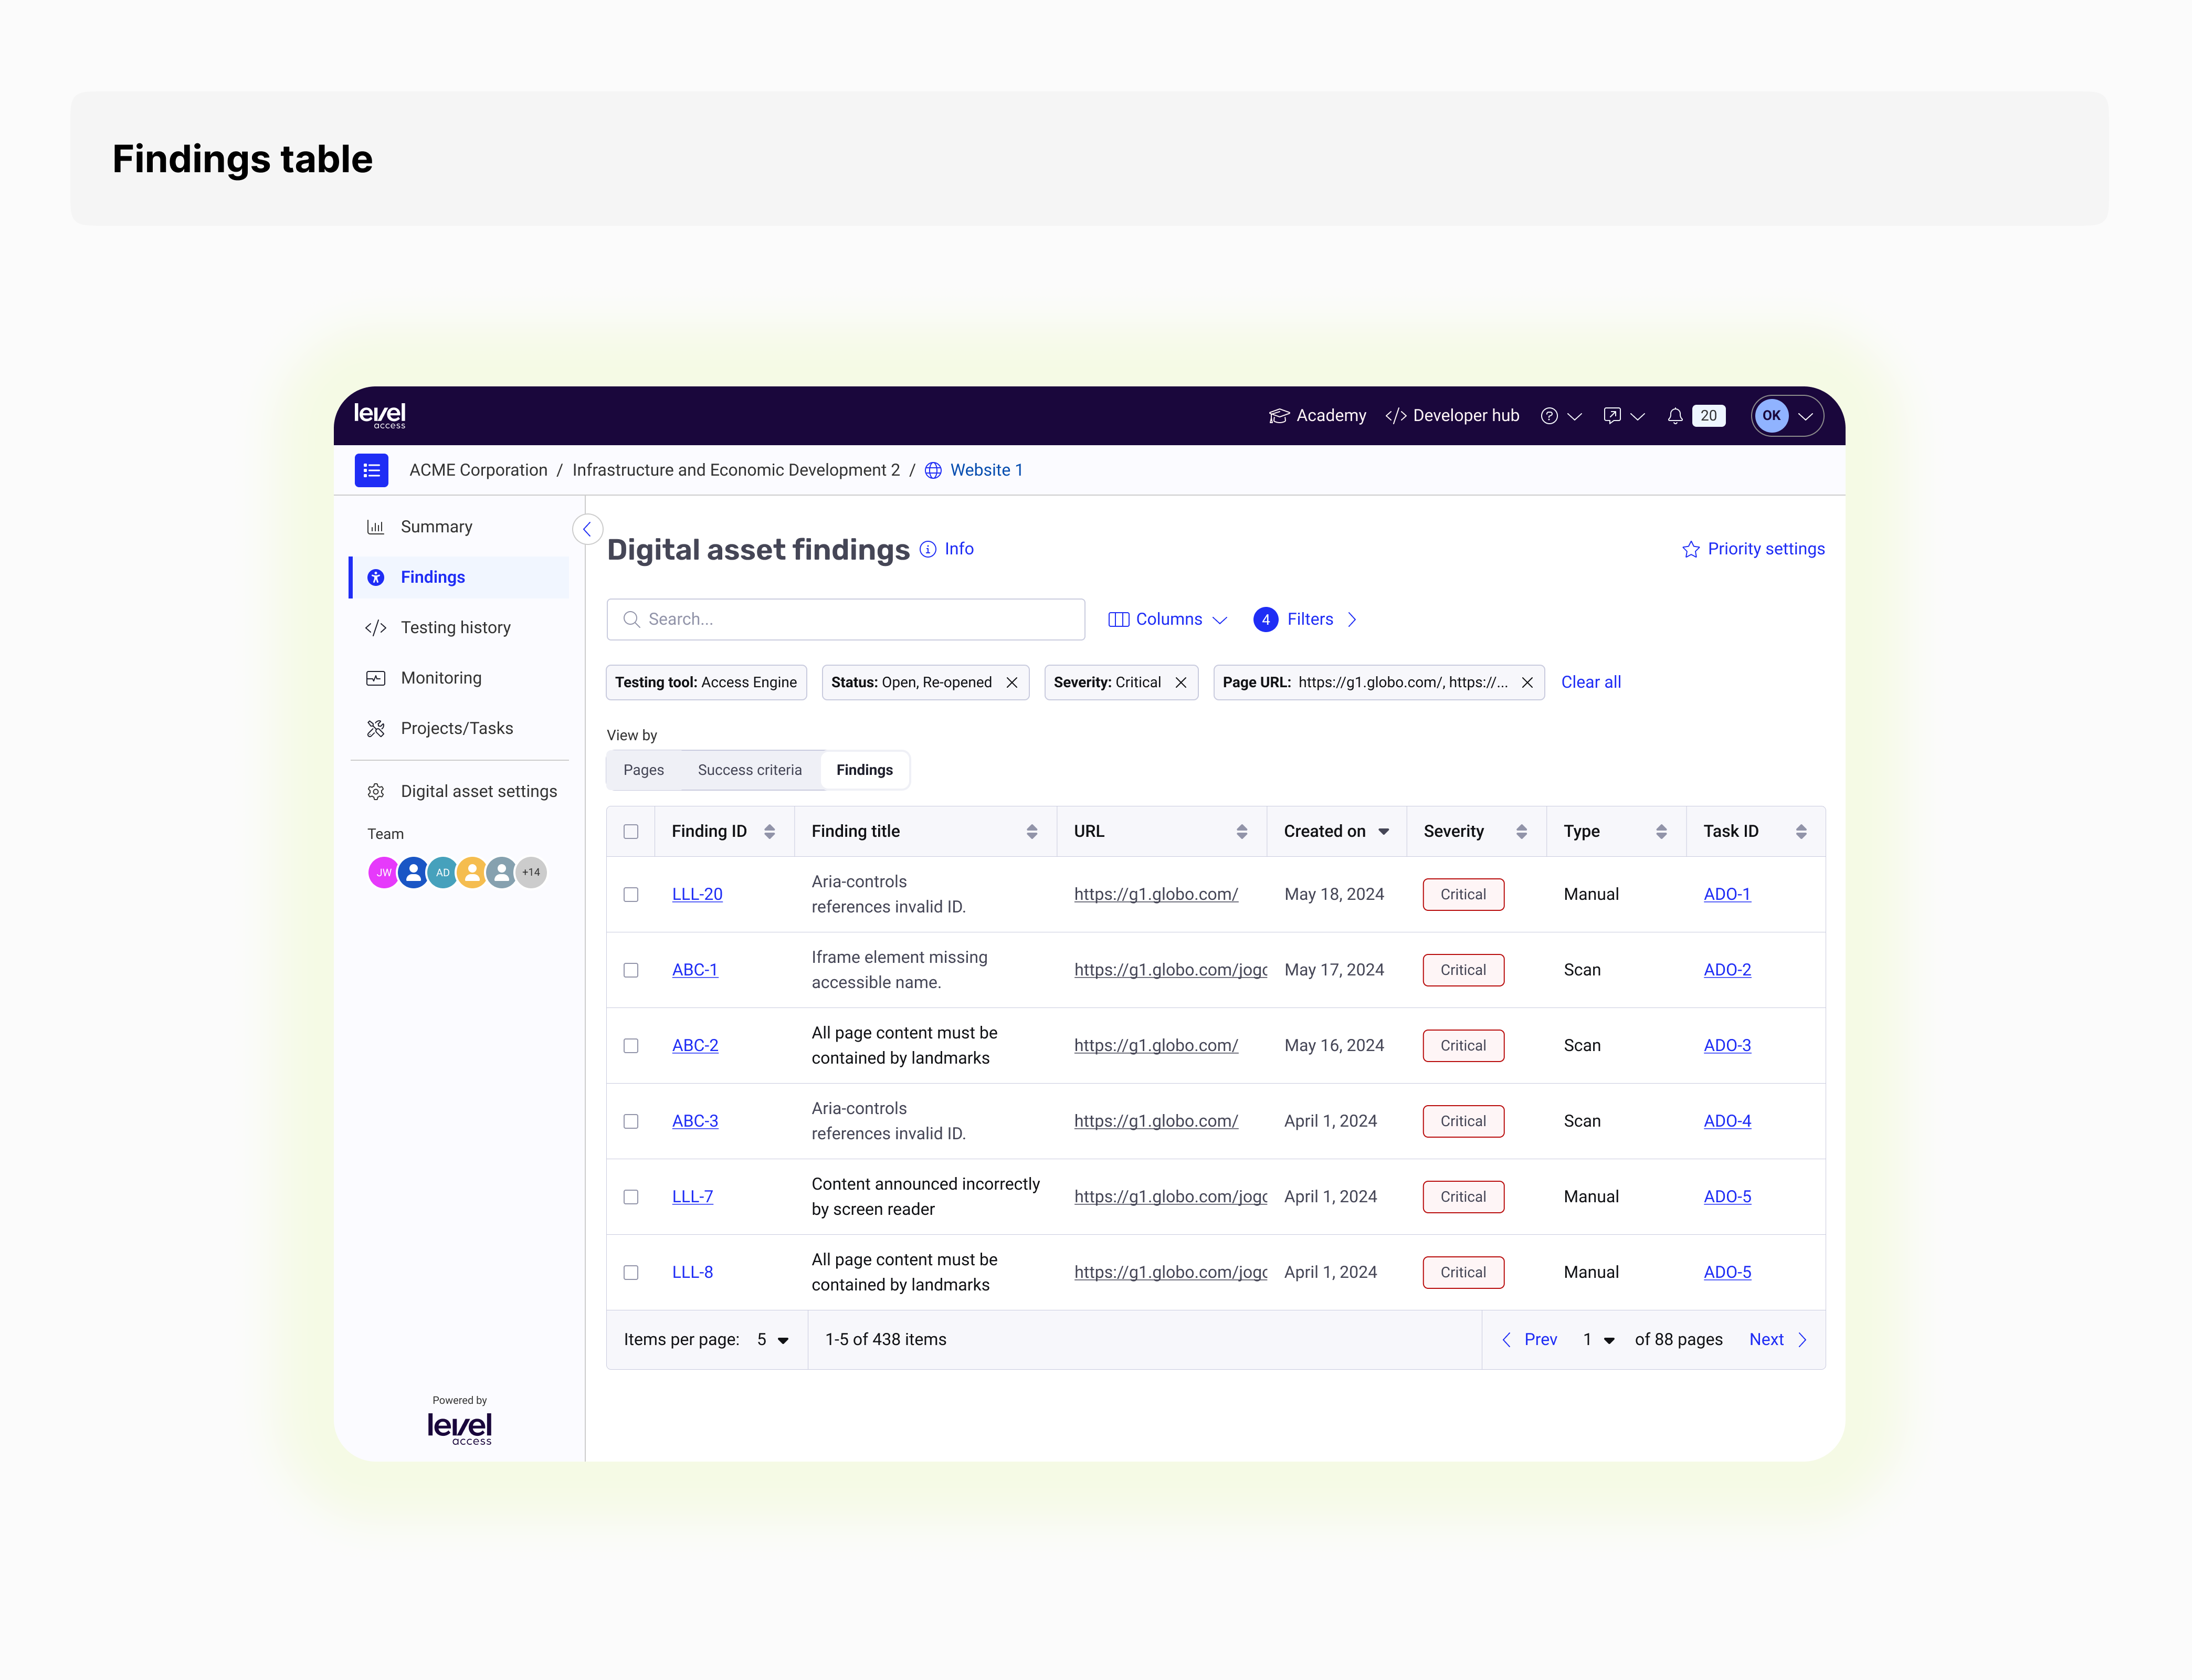Click the Clear all filters link
The image size is (2192, 1680).
1590,682
